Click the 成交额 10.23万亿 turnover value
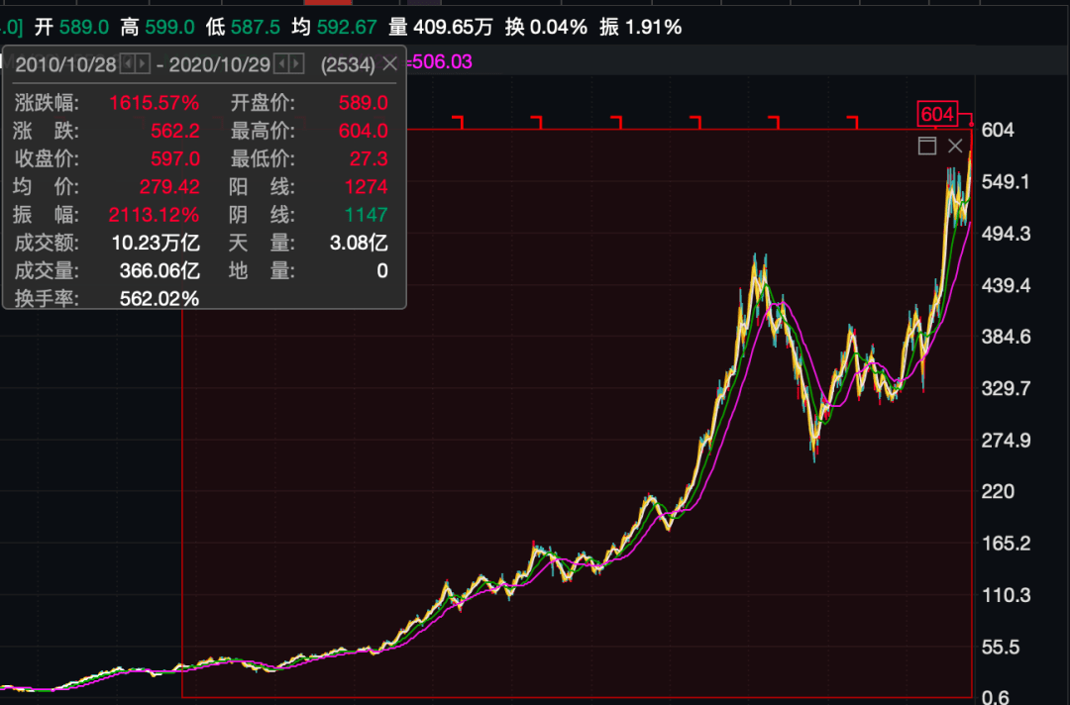The width and height of the screenshot is (1070, 705). point(156,243)
